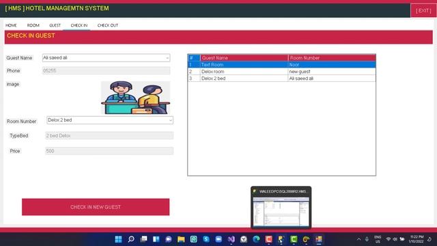Switch to the running HMS app icon
This screenshot has width=437, height=246.
coord(319,239)
